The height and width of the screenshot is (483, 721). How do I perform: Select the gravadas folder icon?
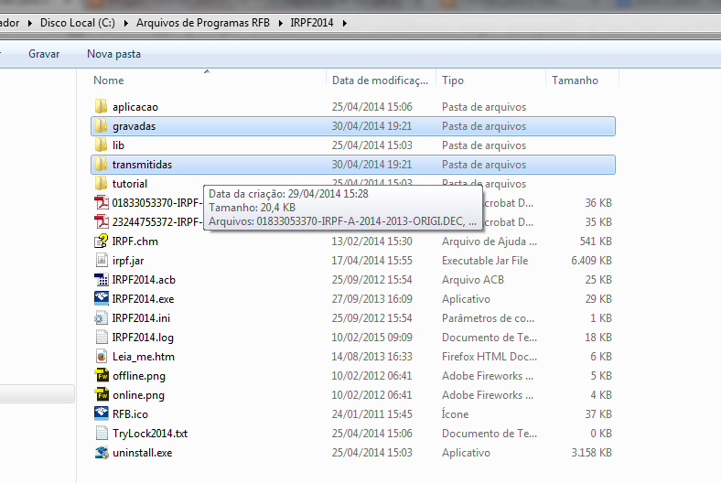[x=102, y=126]
